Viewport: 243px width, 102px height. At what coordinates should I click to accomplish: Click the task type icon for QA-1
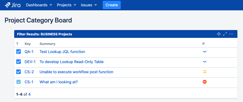coord(18,52)
